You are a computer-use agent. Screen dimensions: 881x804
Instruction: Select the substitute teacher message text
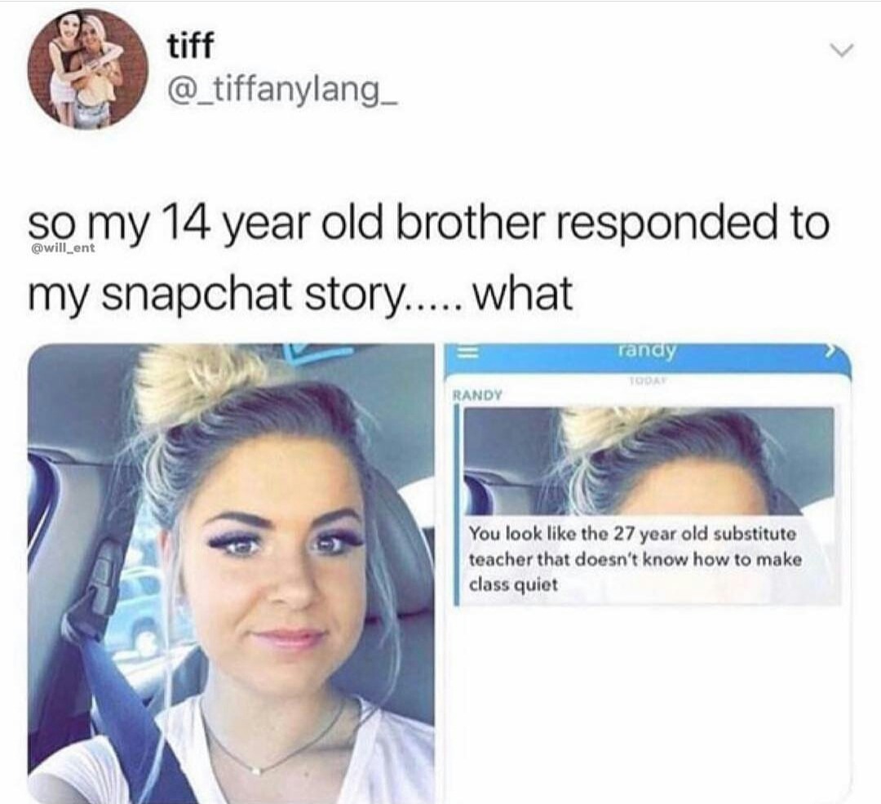tap(635, 559)
